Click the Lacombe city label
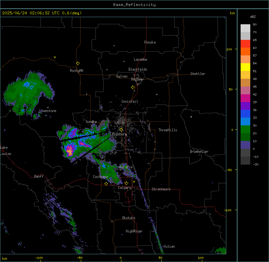Image resolution: width=269 pixels, height=262 pixels. click(x=140, y=59)
